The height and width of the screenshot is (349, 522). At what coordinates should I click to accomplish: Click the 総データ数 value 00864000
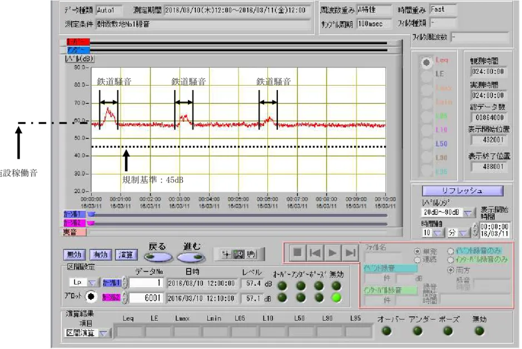pos(489,117)
